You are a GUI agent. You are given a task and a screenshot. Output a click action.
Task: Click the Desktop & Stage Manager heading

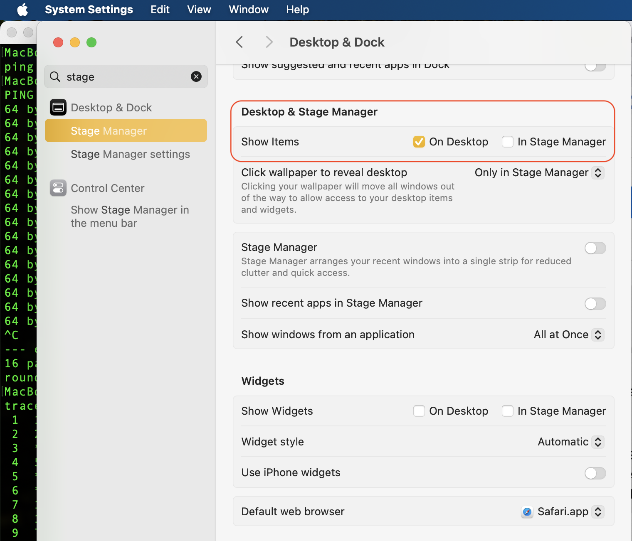click(x=309, y=112)
